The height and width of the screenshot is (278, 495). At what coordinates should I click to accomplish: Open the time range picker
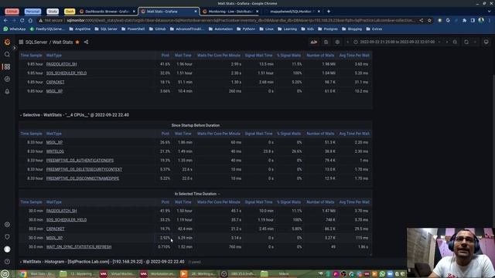tap(397, 42)
